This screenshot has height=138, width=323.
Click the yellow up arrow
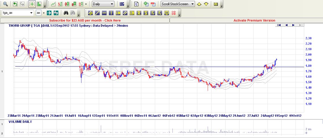(x=199, y=4)
